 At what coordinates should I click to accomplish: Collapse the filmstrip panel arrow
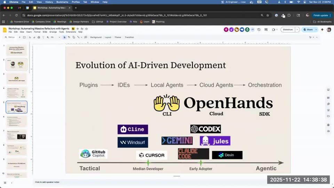point(12,183)
